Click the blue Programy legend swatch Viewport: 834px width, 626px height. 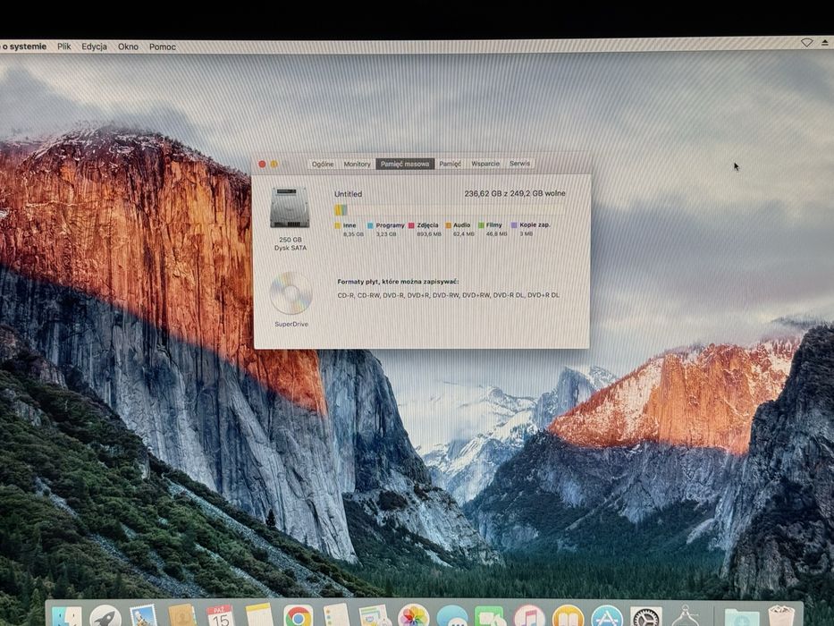point(370,225)
